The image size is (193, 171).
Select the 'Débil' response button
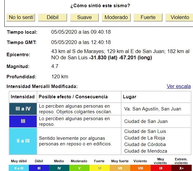coord(53,17)
